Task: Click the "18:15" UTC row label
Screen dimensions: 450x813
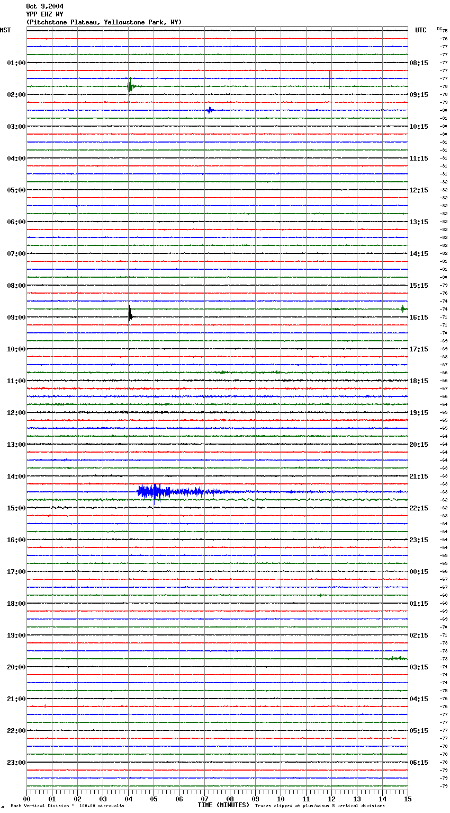Action: click(x=419, y=381)
